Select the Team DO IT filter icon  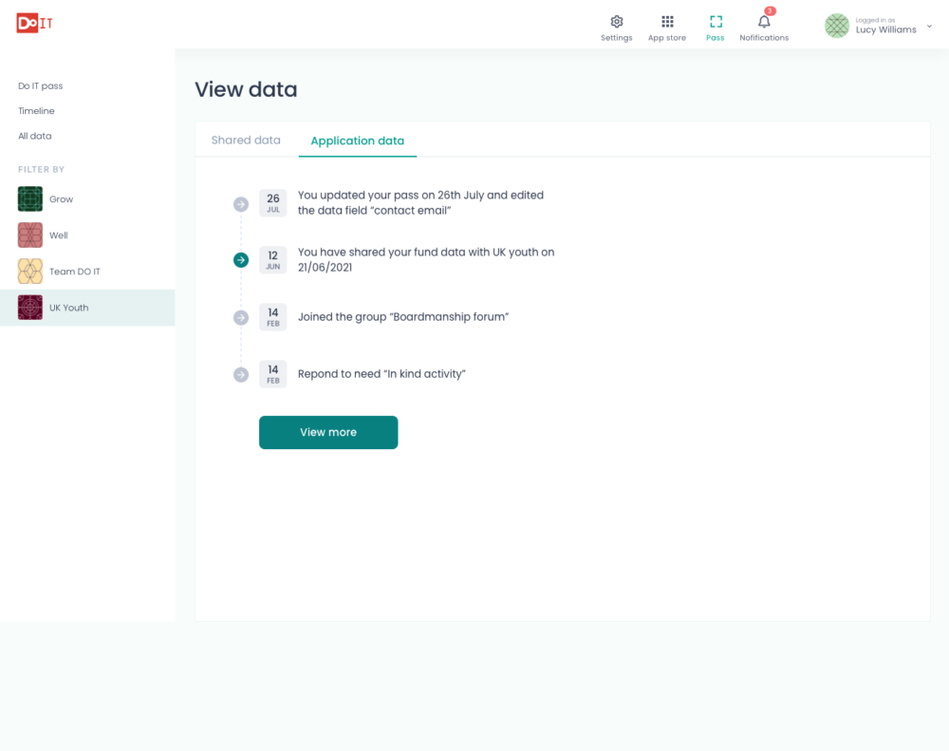point(30,272)
